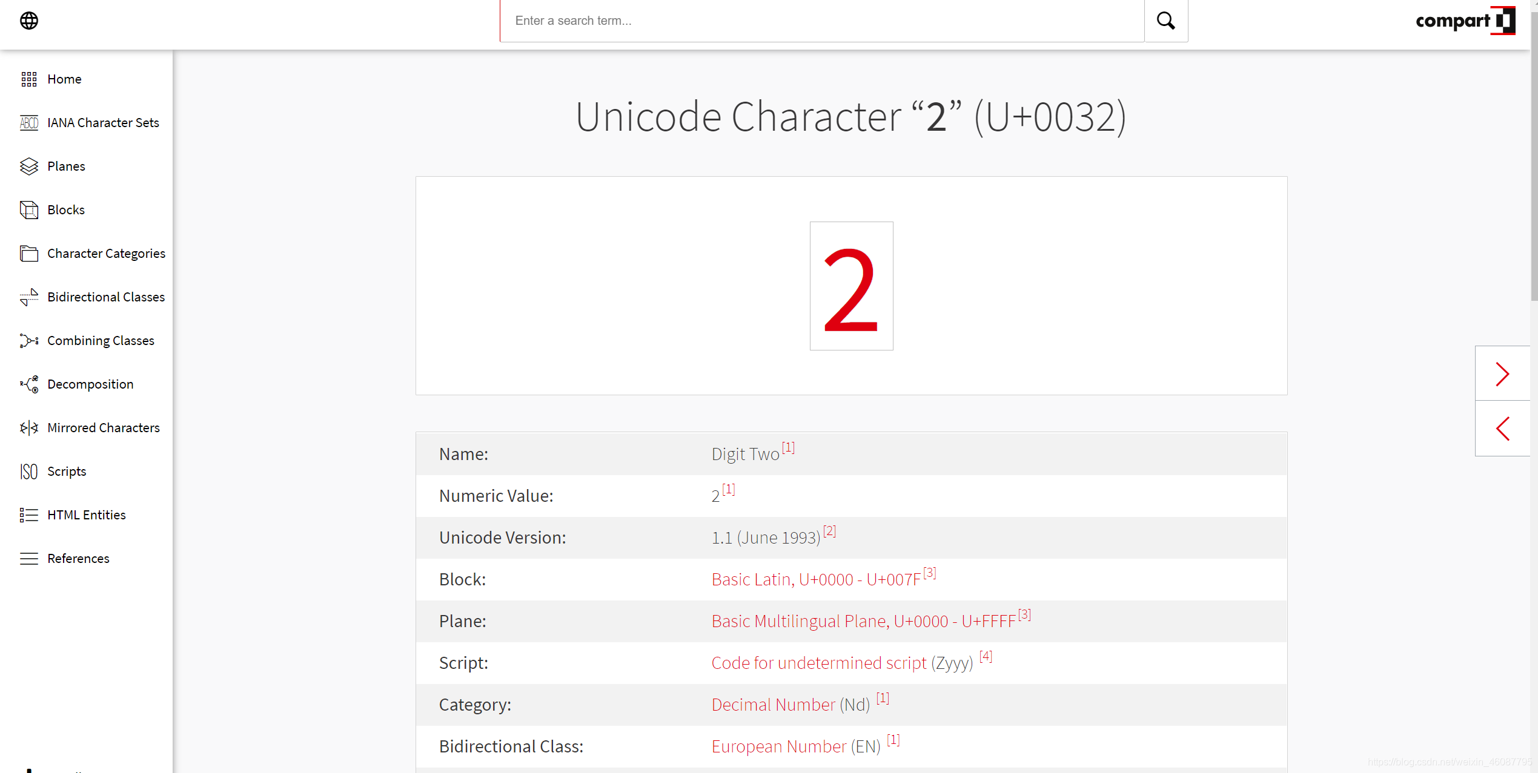This screenshot has width=1538, height=773.
Task: Click the Blocks cube icon
Action: coord(28,209)
